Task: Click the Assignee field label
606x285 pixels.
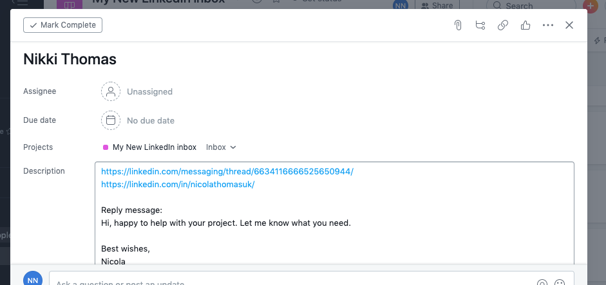Action: click(40, 91)
